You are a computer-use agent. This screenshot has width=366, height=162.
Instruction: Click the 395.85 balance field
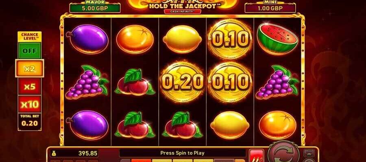(74, 153)
